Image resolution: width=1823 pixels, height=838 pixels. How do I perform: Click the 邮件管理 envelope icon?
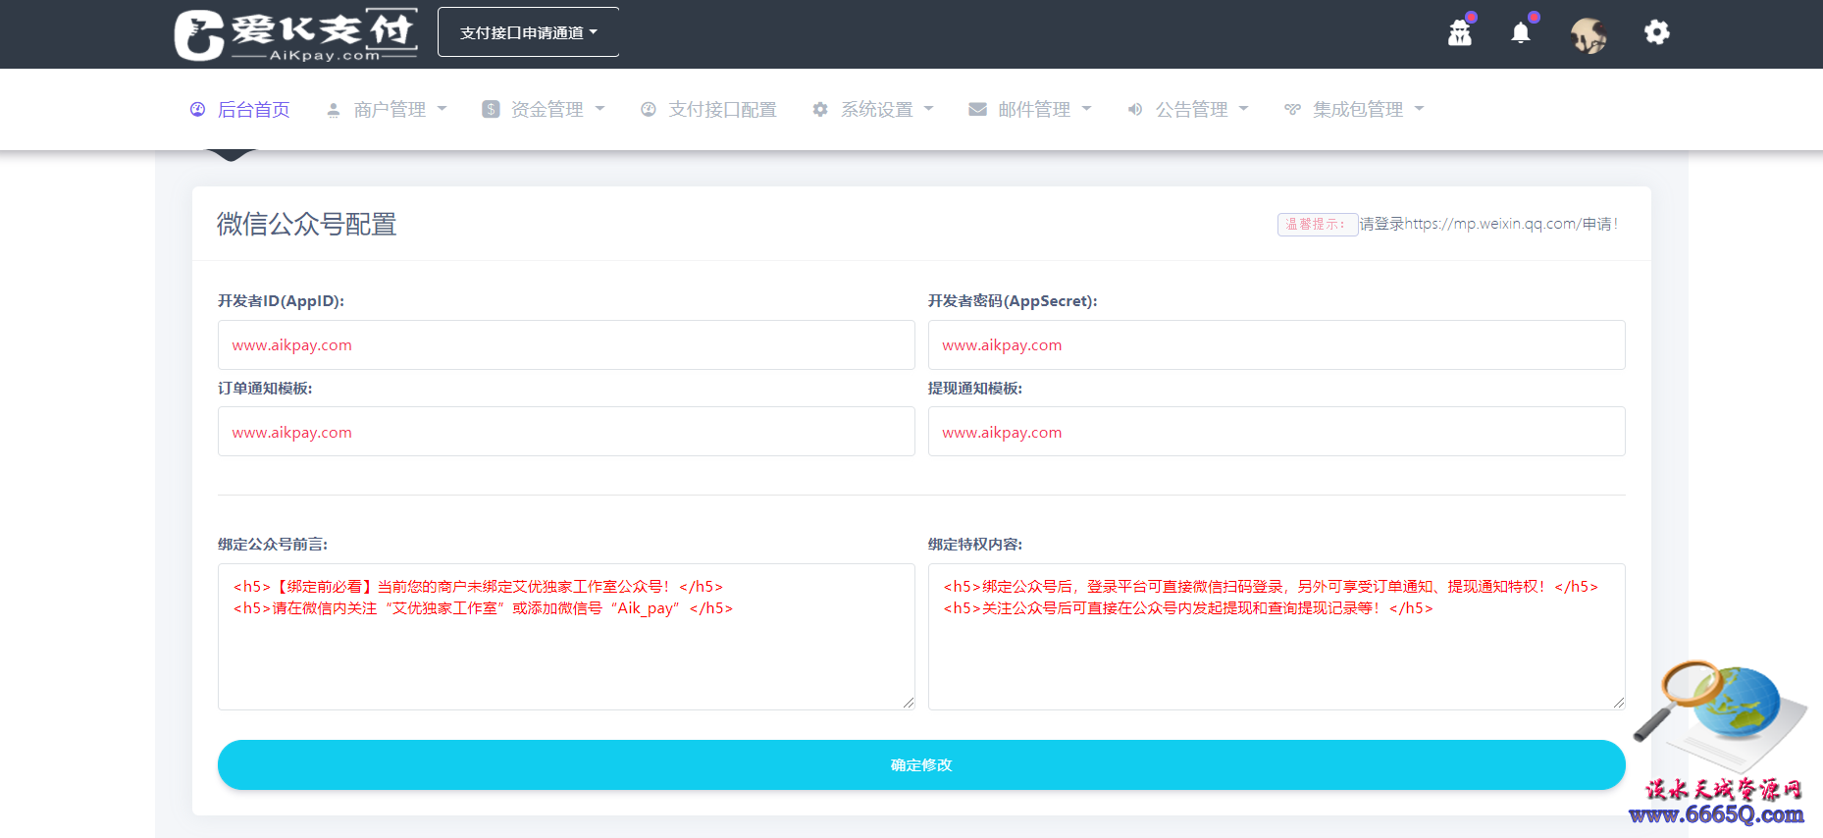coord(977,109)
